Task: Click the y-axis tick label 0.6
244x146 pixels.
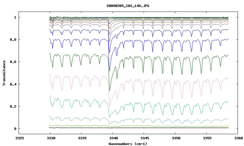Action: pyautogui.click(x=13, y=62)
